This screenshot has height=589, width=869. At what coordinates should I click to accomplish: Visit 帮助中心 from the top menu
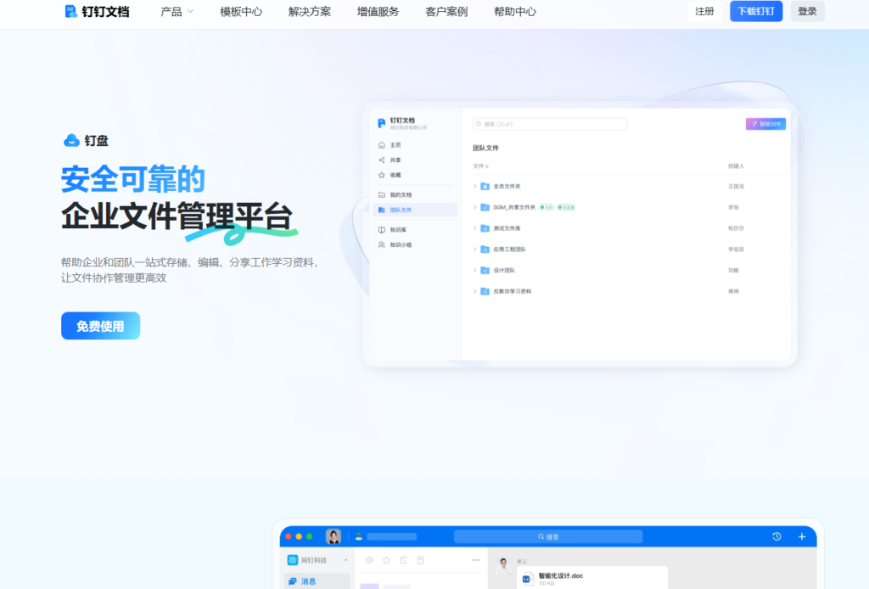point(515,12)
